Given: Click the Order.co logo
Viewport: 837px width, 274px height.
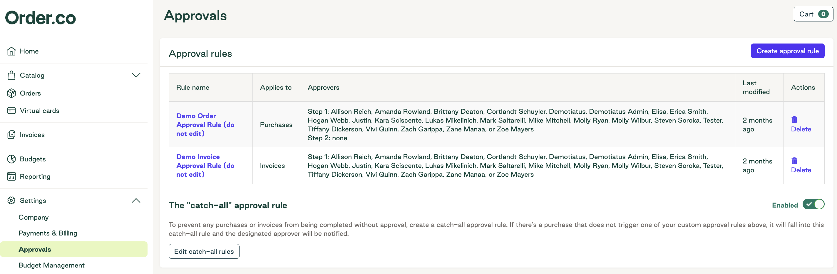Looking at the screenshot, I should (41, 18).
